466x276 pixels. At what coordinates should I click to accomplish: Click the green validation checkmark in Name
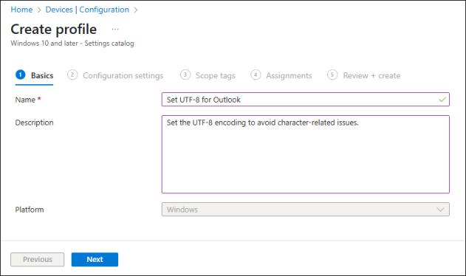[442, 100]
